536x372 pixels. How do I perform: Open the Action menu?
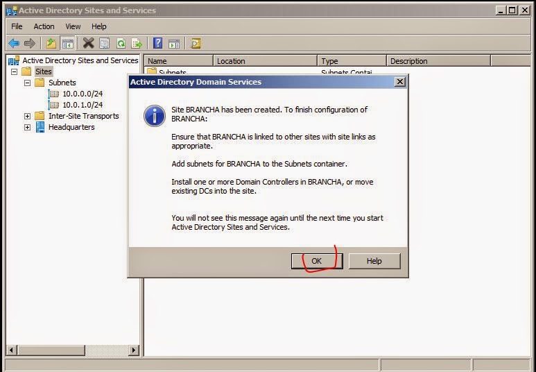point(44,26)
